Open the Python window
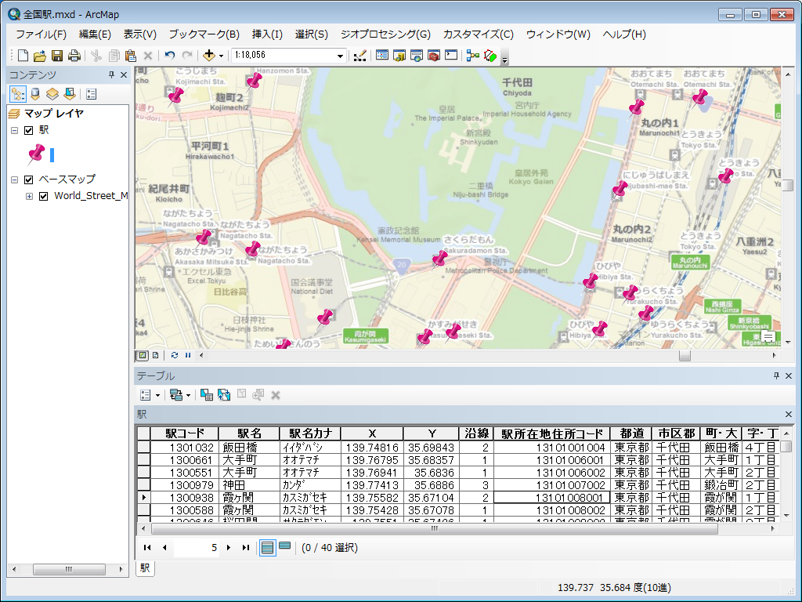This screenshot has height=602, width=802. [x=451, y=56]
